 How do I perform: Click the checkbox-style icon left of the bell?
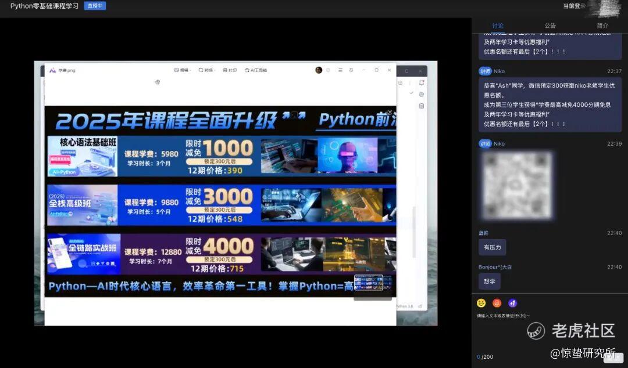tap(400, 83)
